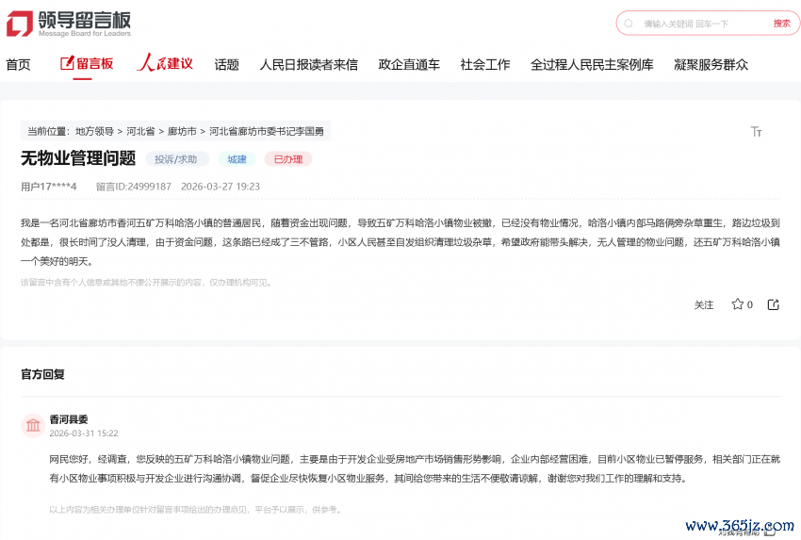Open 全过程人民民主案例库 menu item
Screen dimensions: 801x540
click(x=591, y=64)
